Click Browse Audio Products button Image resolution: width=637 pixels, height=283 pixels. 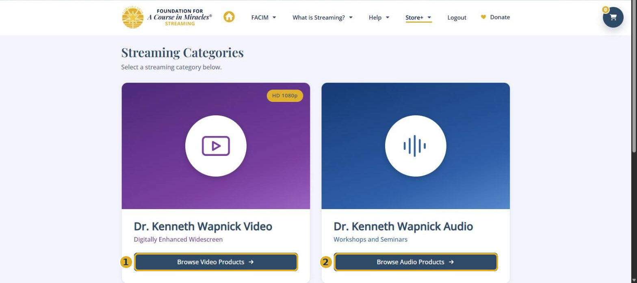coord(416,262)
